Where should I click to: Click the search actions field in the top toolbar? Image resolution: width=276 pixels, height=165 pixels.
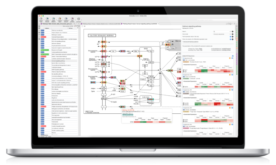click(x=216, y=20)
